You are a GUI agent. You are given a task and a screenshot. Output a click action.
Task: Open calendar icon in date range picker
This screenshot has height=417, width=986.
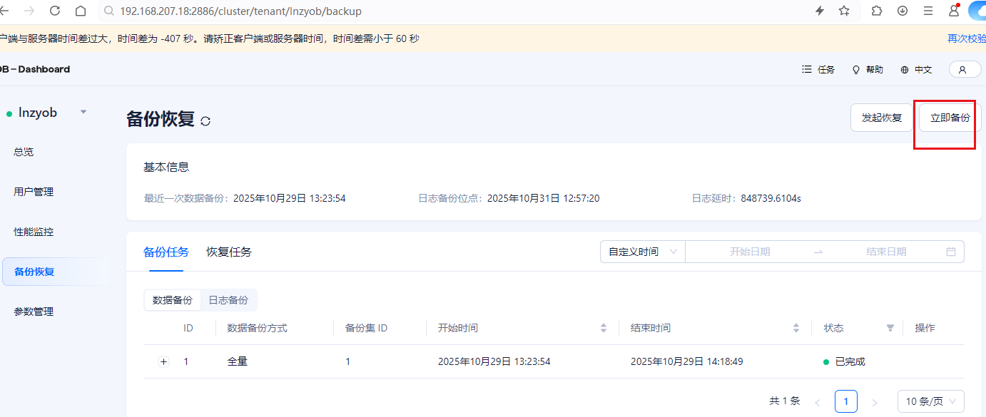click(x=950, y=252)
